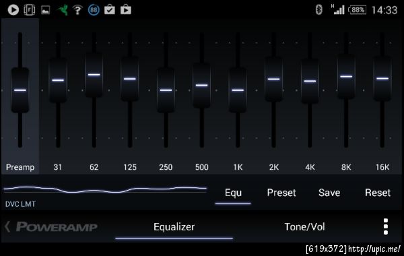Tap the green hummingbird notification icon

click(63, 10)
